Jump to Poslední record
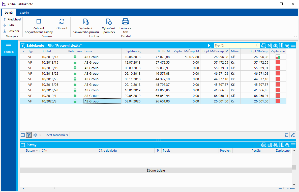 coord(11,31)
